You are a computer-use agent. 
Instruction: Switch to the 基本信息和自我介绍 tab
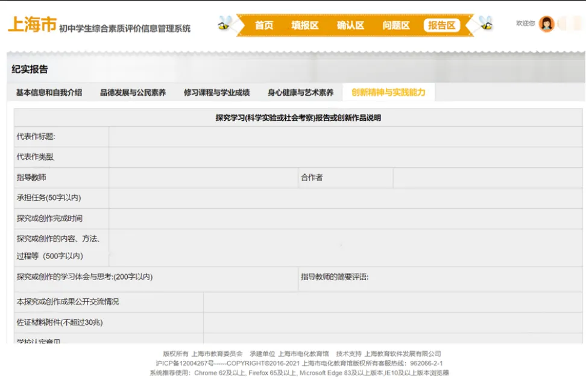(49, 93)
